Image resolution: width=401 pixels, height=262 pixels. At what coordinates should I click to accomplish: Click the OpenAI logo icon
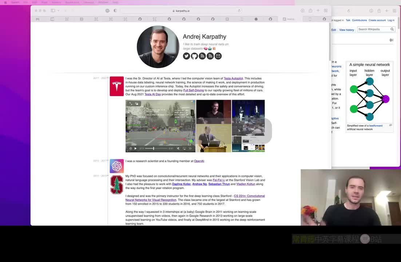coord(116,166)
